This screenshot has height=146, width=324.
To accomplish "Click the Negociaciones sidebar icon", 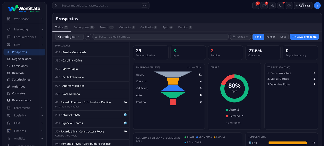I will pyautogui.click(x=9, y=59).
